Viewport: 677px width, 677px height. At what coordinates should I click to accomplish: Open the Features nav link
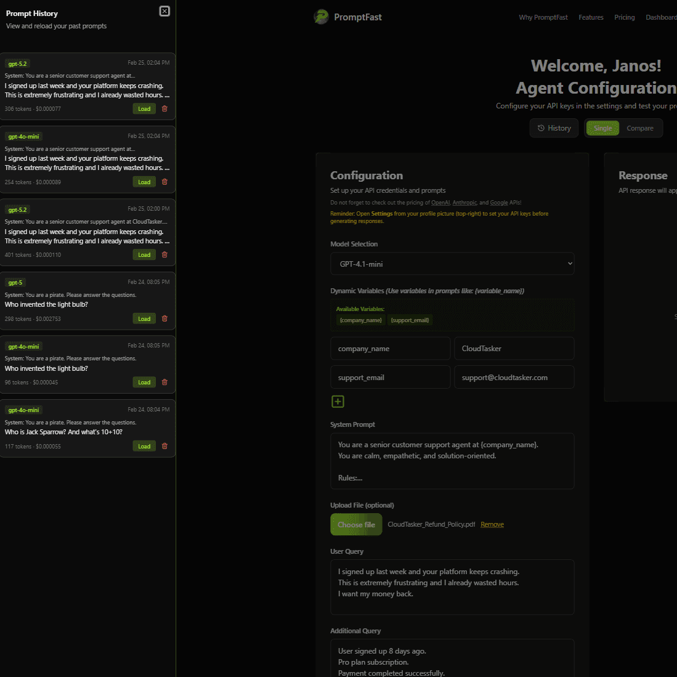click(591, 17)
